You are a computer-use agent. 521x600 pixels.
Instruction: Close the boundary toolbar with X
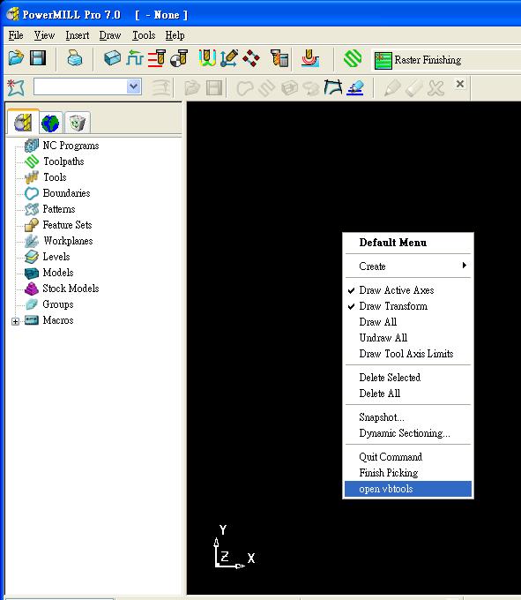click(460, 84)
